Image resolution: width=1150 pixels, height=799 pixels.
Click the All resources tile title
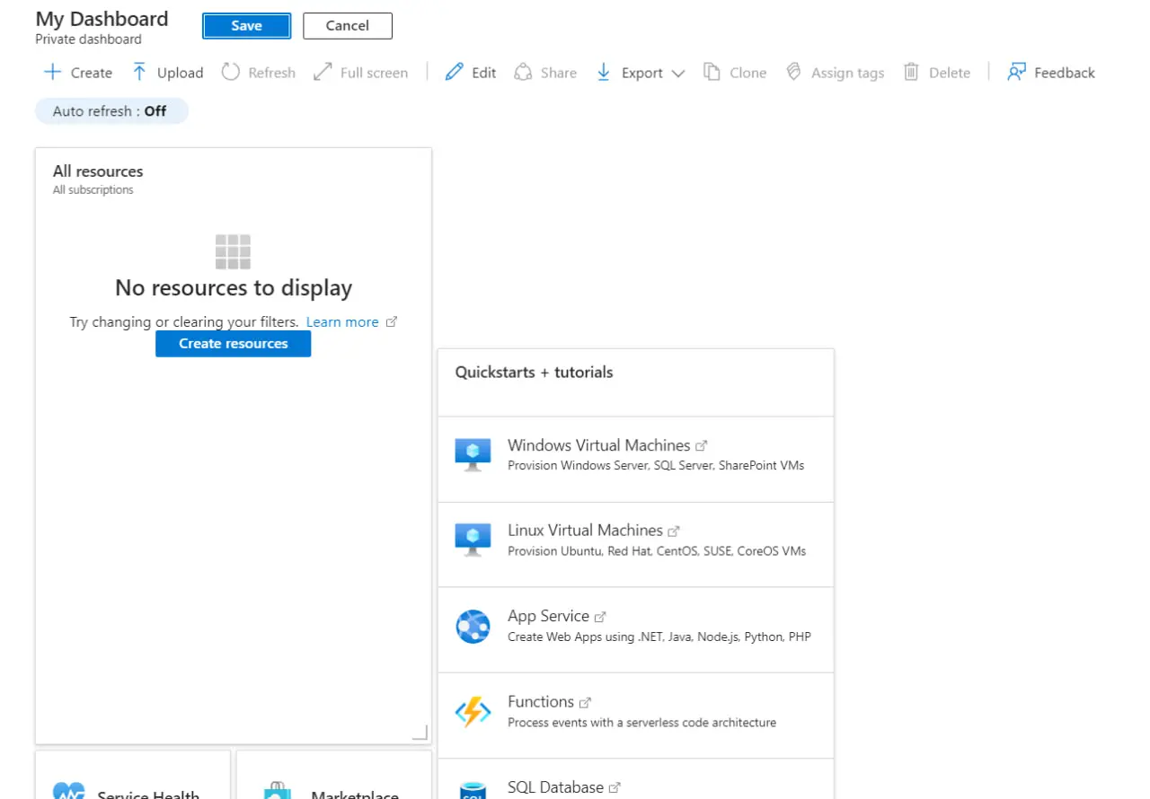98,171
